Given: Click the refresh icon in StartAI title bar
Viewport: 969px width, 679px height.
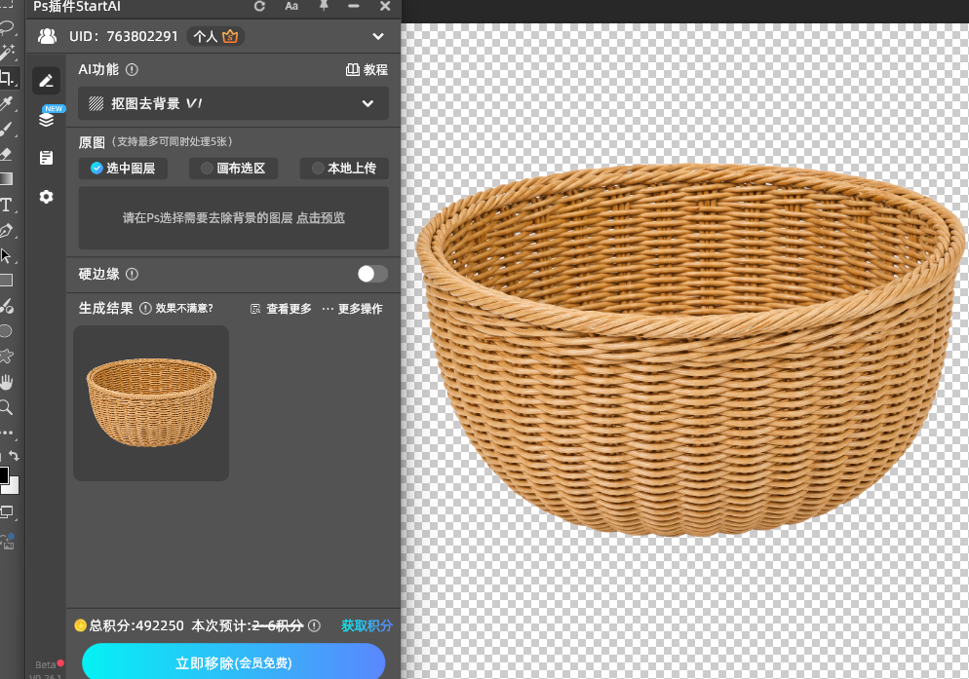Looking at the screenshot, I should pos(259,6).
